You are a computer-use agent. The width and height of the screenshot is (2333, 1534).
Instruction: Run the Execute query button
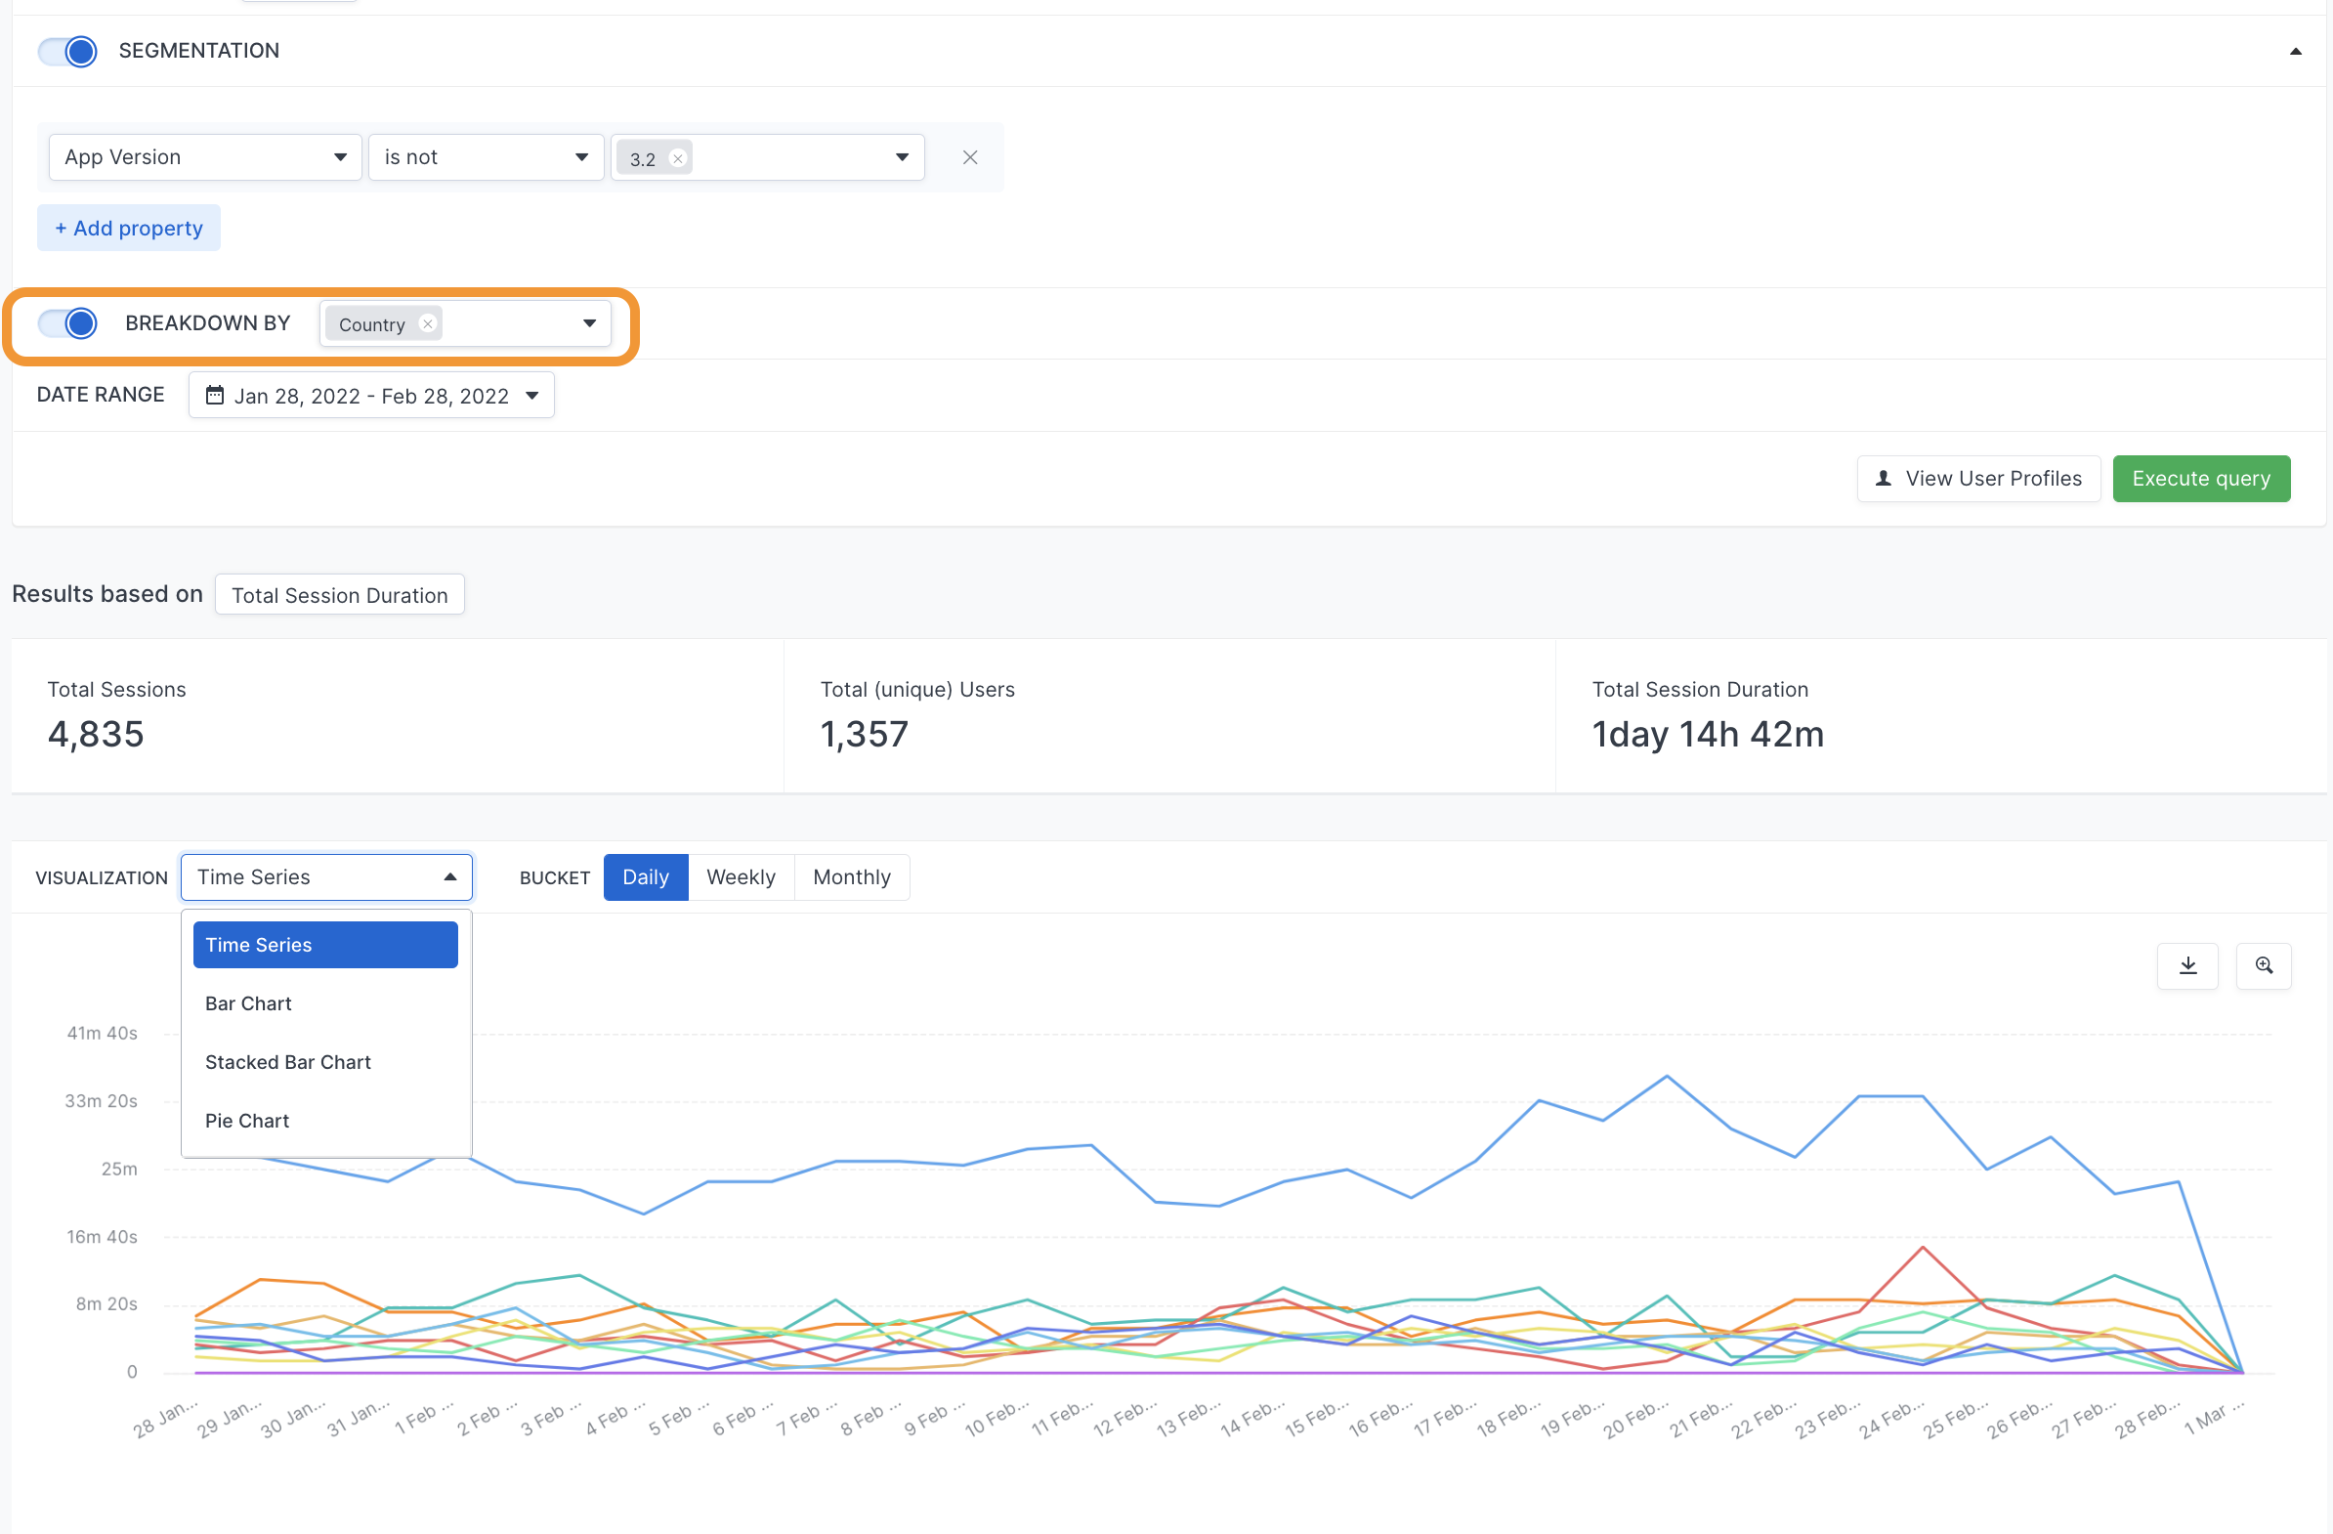click(x=2201, y=479)
